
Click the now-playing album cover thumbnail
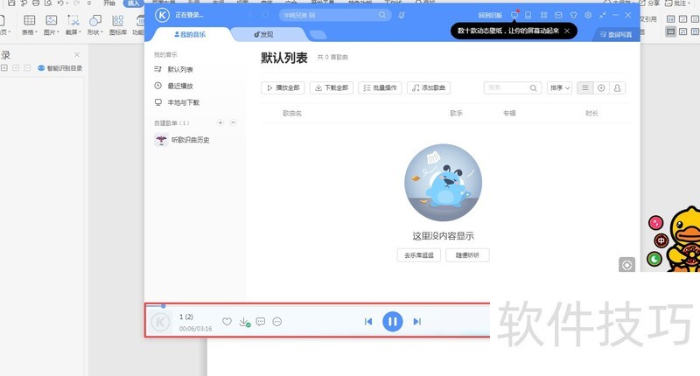161,322
